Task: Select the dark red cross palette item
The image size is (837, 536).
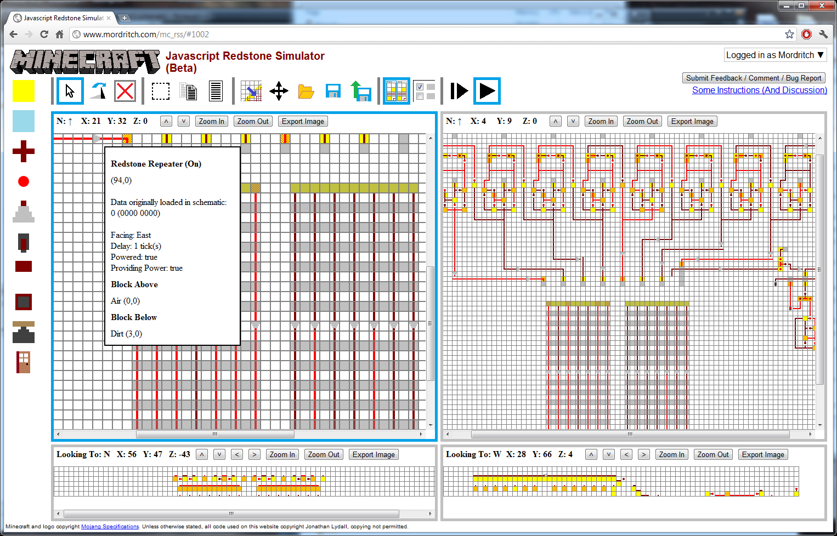Action: [24, 151]
